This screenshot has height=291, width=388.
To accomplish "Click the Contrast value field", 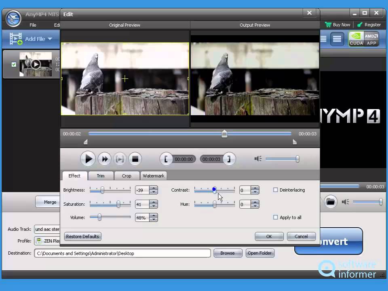I will (245, 190).
